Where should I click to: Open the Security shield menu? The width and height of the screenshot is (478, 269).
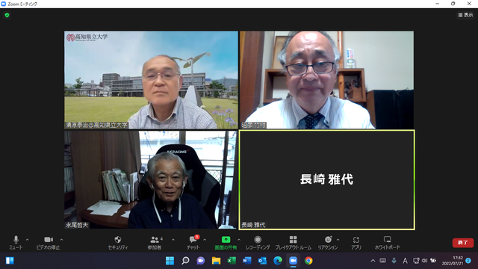point(118,243)
